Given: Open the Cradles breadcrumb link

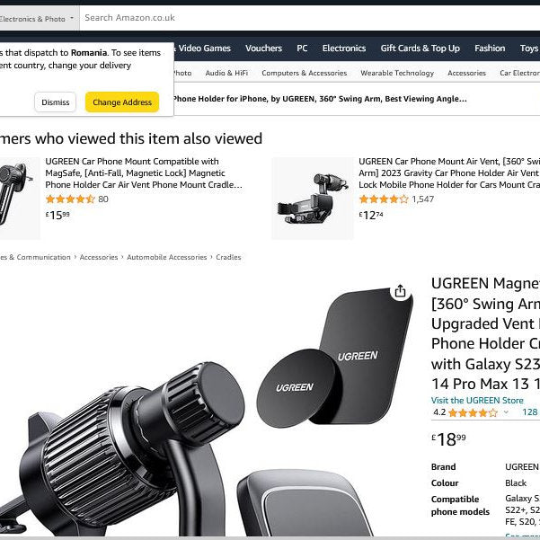Looking at the screenshot, I should click(228, 257).
